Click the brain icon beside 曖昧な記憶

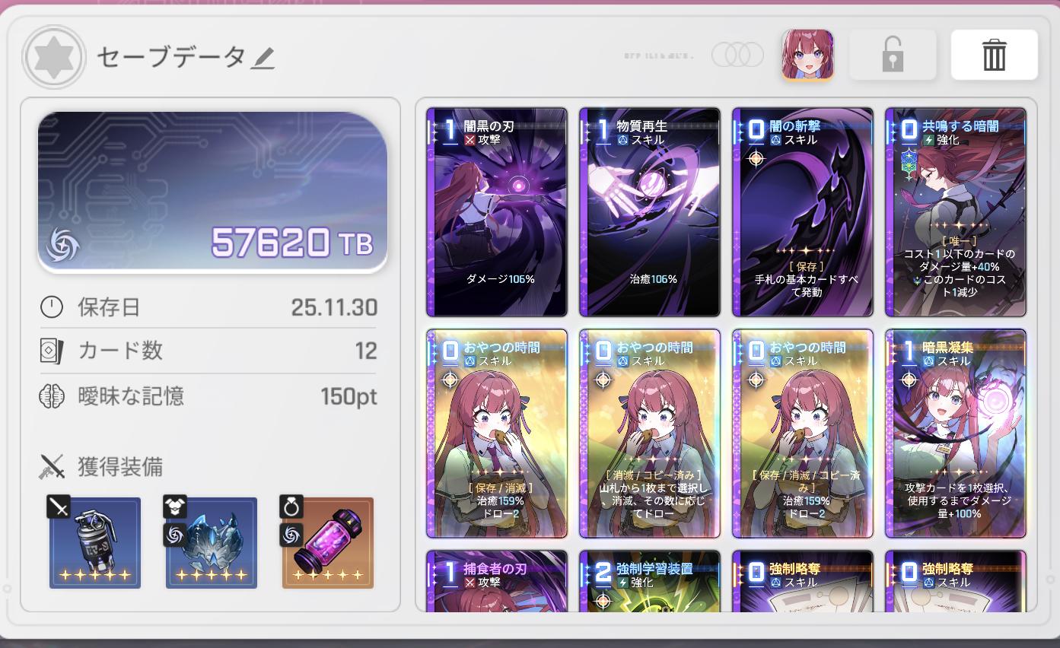point(52,396)
